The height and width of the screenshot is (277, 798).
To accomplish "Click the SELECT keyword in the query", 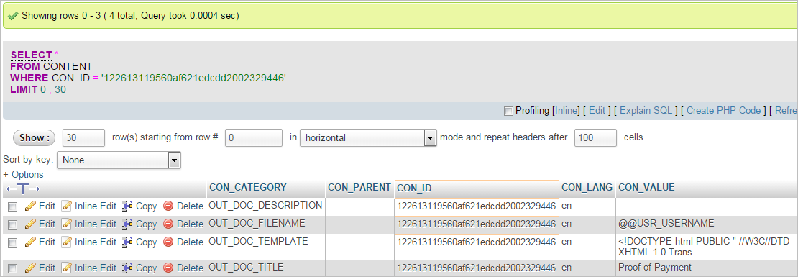I will (31, 55).
